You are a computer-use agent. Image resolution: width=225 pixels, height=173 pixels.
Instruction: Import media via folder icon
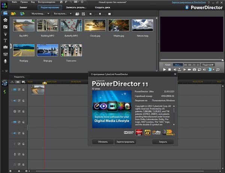[13, 13]
